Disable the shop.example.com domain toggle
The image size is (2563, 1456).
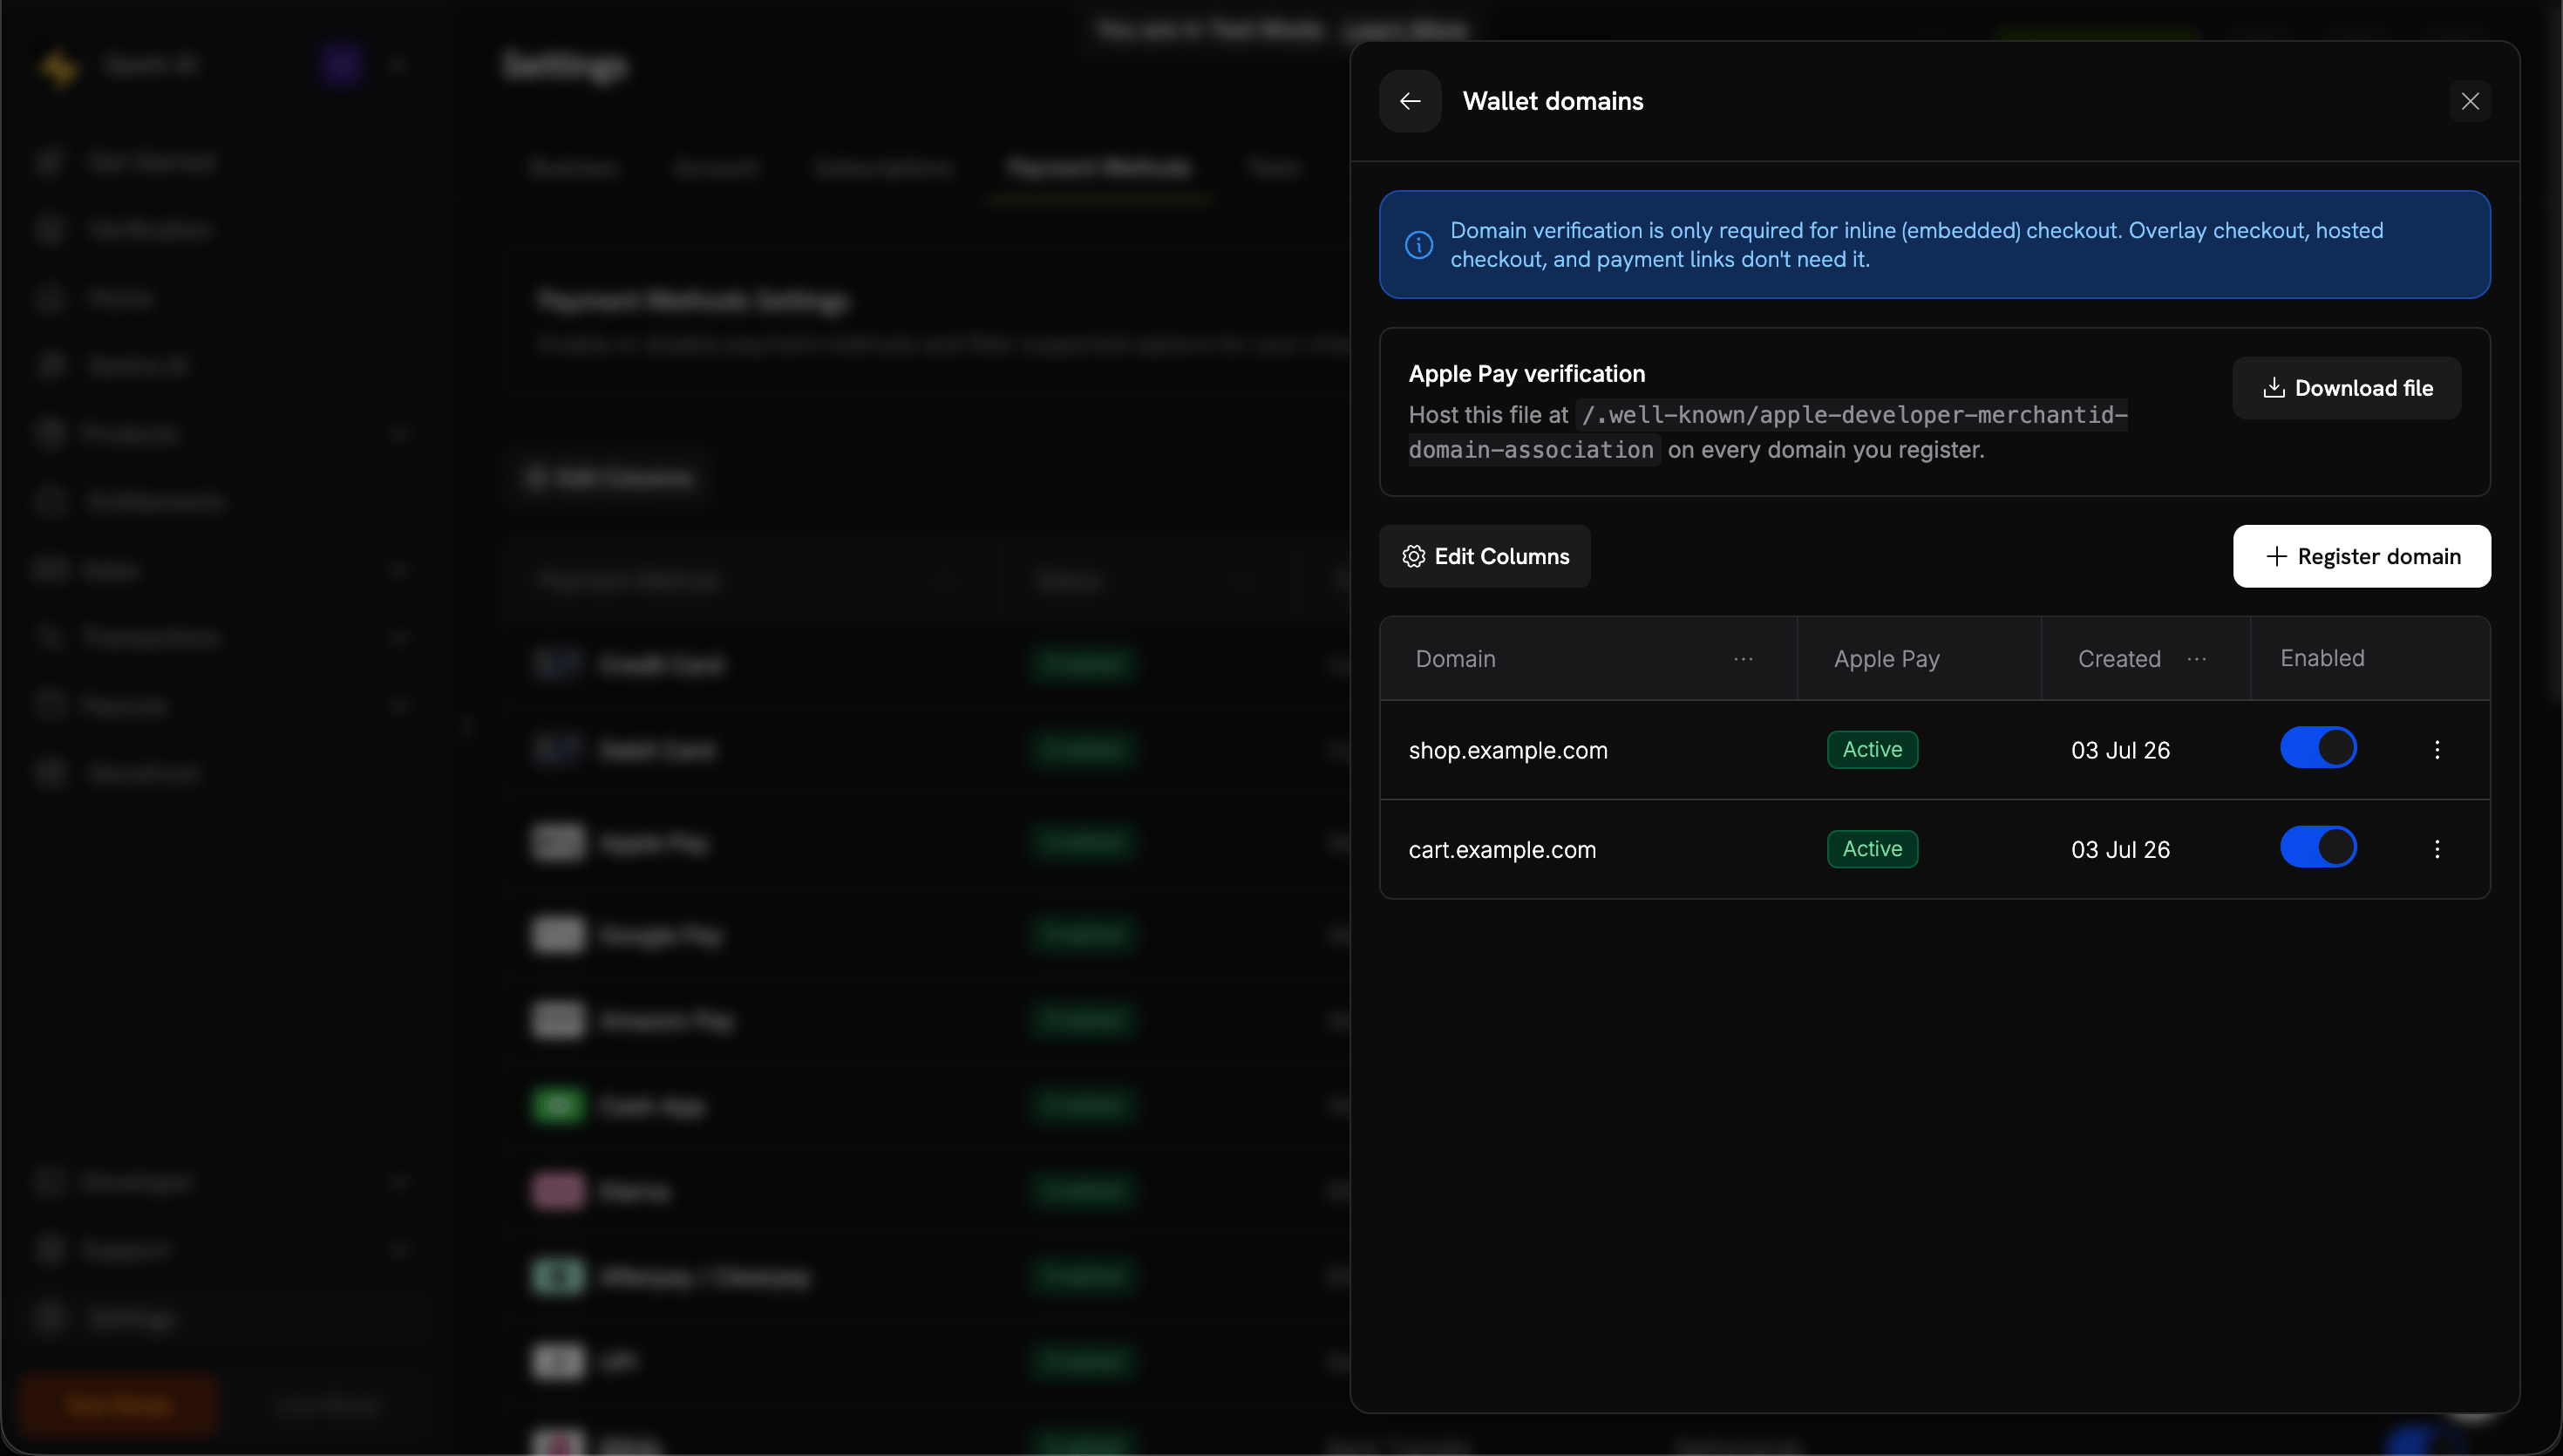[2318, 748]
